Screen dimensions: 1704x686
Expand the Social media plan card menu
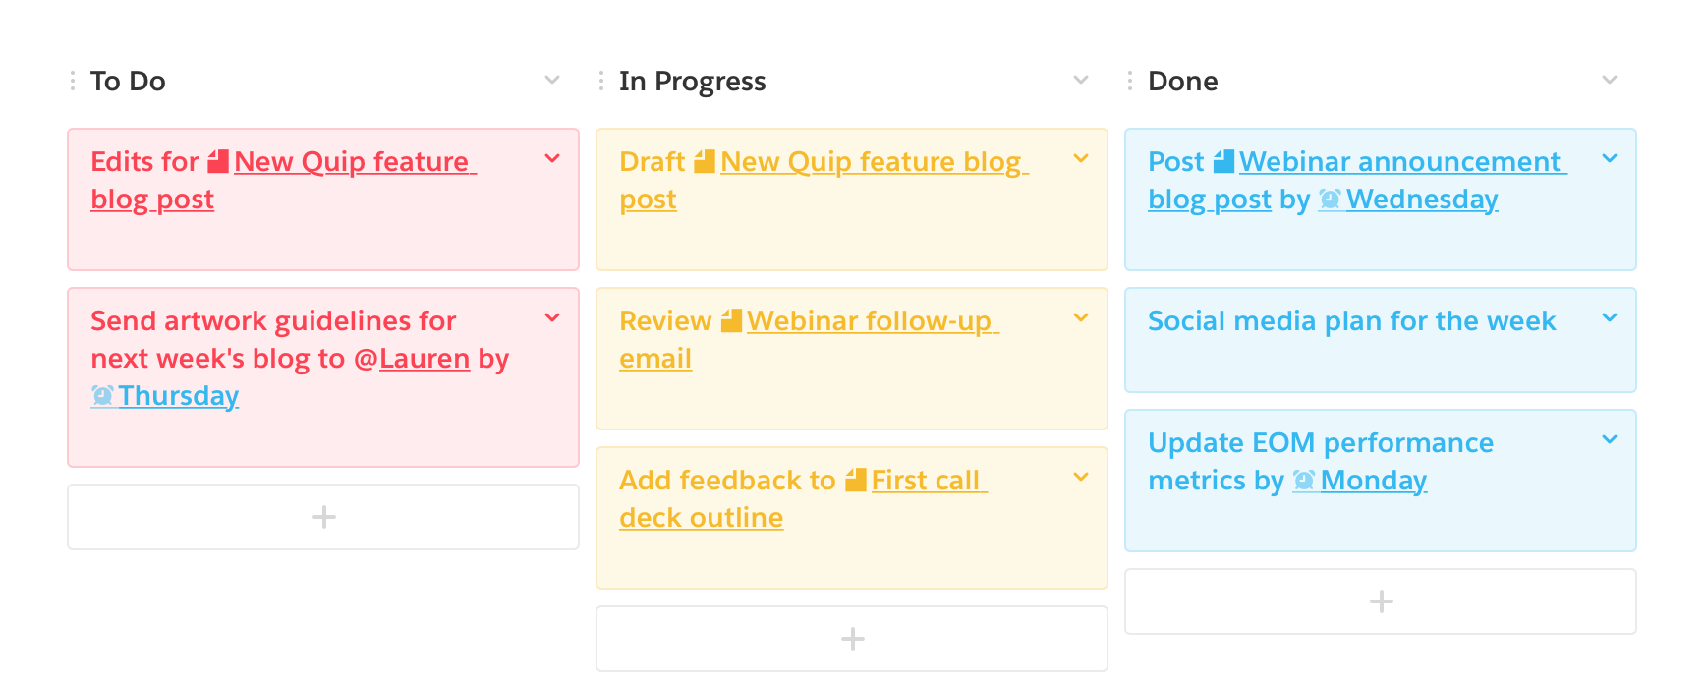[x=1610, y=317]
